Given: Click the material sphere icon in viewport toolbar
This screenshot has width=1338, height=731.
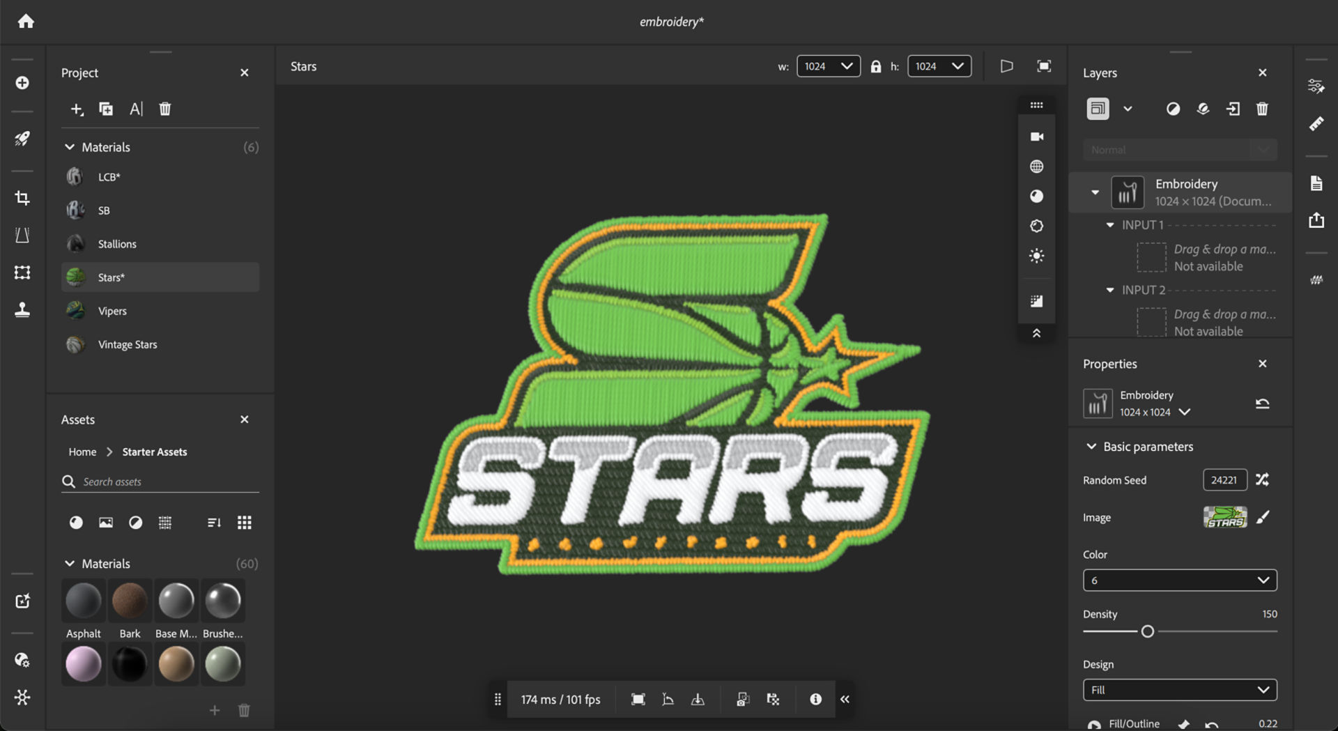Looking at the screenshot, I should click(1037, 197).
